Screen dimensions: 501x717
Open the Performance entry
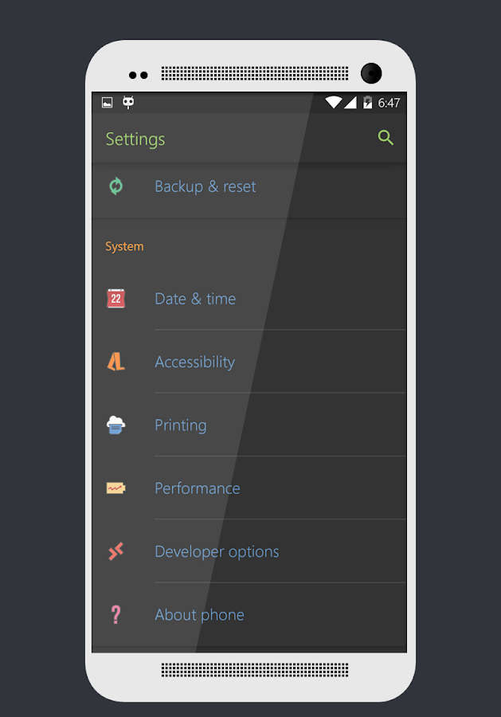197,488
